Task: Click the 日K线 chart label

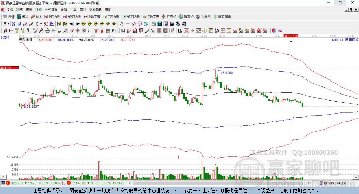Action: coord(5,37)
